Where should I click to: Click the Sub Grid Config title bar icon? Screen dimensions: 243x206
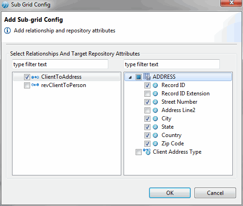5,5
